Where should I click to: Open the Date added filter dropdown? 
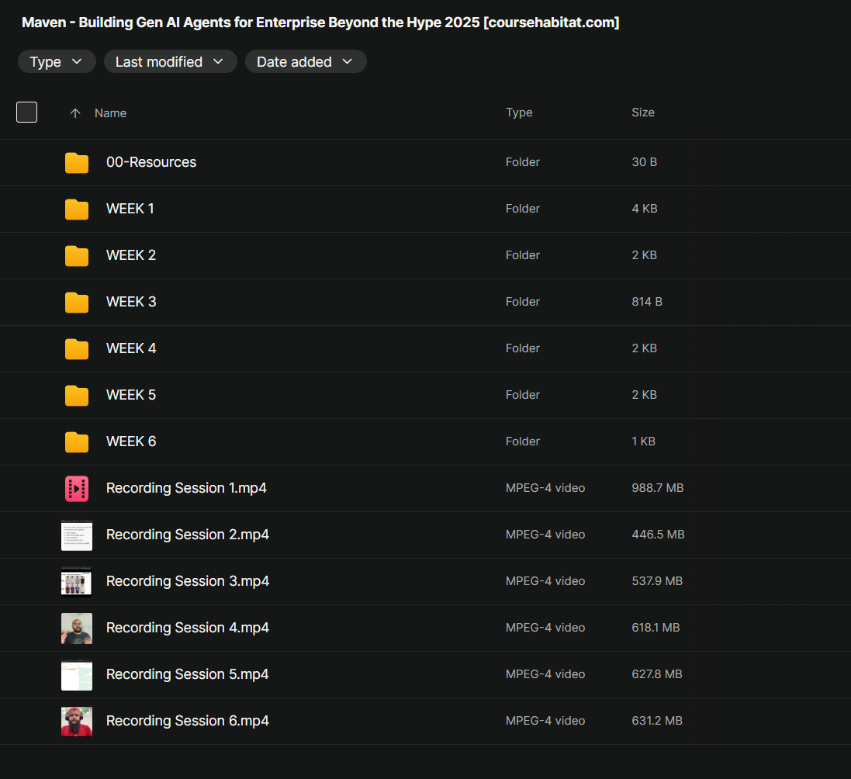click(x=305, y=62)
